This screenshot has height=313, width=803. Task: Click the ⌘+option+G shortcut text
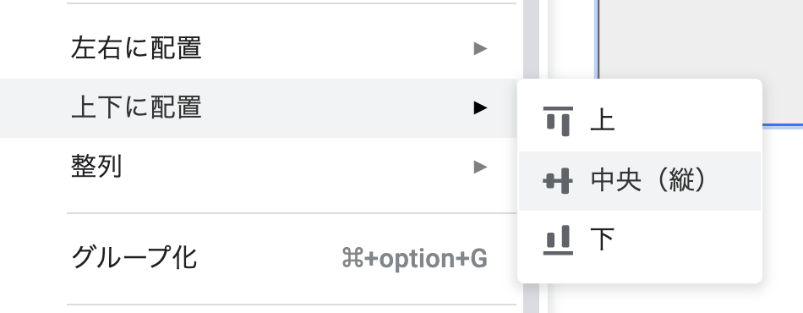pos(414,258)
